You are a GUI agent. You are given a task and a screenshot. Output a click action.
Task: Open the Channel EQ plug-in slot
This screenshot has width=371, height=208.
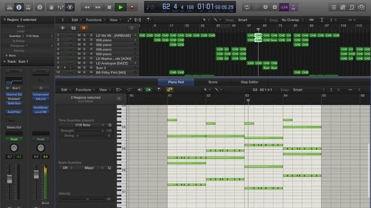coord(14,94)
